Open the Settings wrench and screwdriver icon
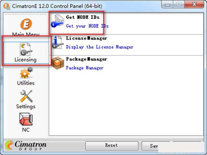The image size is (207, 155). [x=26, y=96]
